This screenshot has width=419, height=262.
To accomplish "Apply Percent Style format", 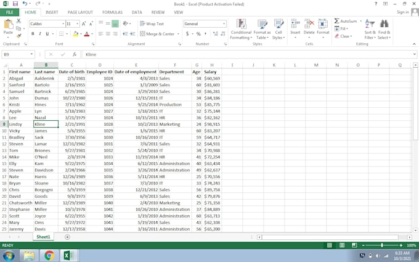I will click(198, 34).
